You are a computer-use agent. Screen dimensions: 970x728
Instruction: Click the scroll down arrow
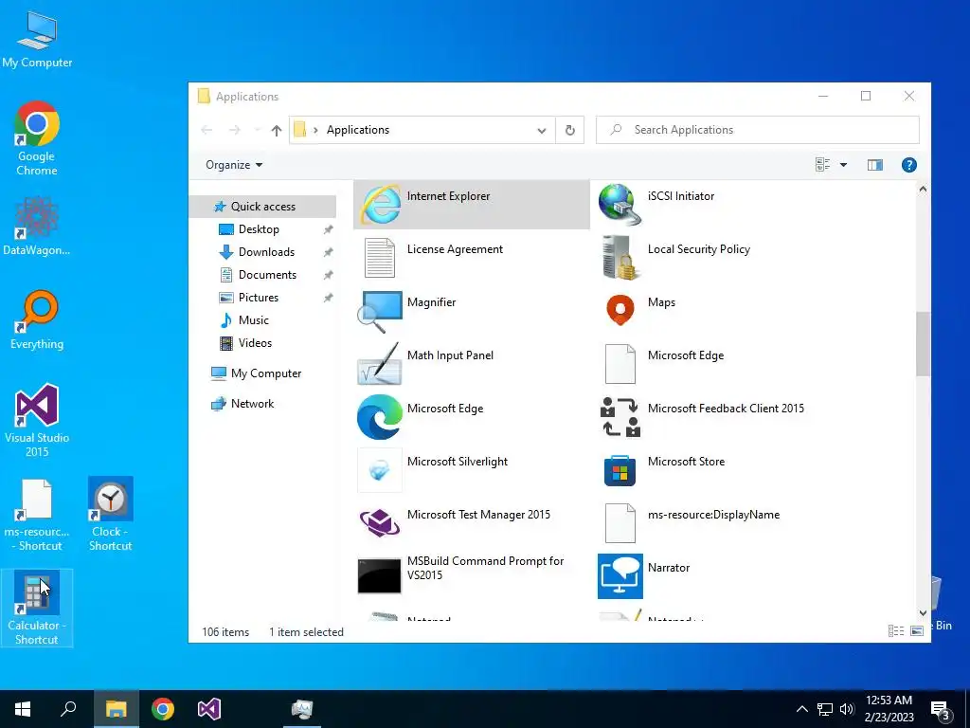923,613
